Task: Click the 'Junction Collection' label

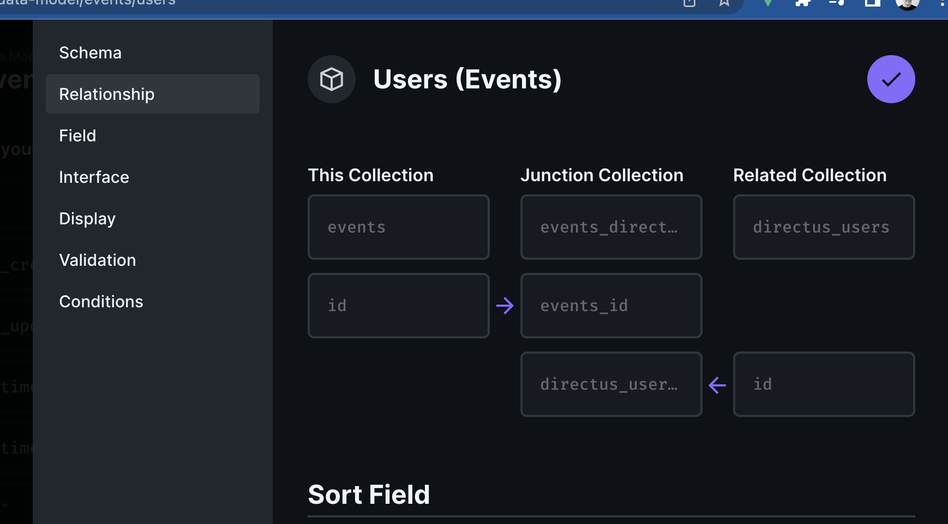Action: click(x=602, y=175)
